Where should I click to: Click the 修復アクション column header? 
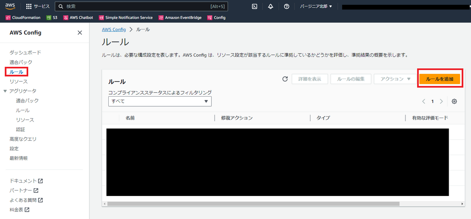pos(237,118)
